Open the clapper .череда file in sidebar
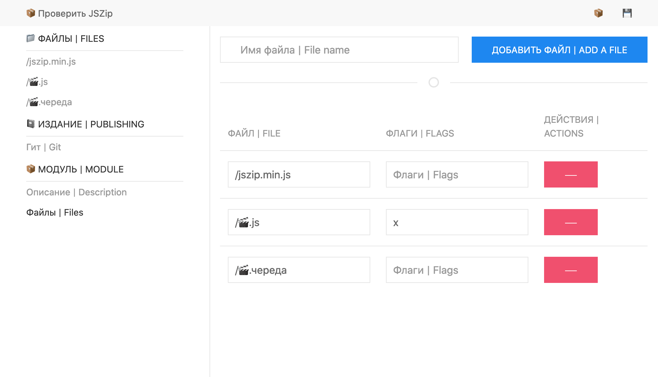The image size is (658, 377). click(x=49, y=102)
